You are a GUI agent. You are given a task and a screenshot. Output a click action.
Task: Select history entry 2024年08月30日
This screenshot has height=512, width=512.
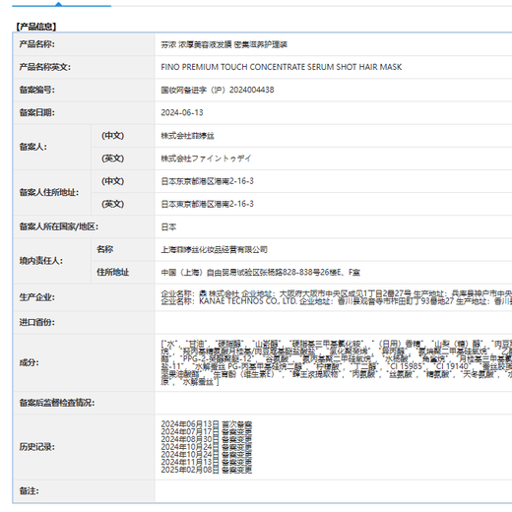pos(207,439)
